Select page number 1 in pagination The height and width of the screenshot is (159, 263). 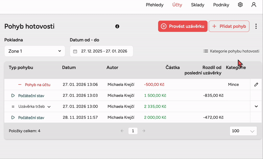tap(133, 131)
